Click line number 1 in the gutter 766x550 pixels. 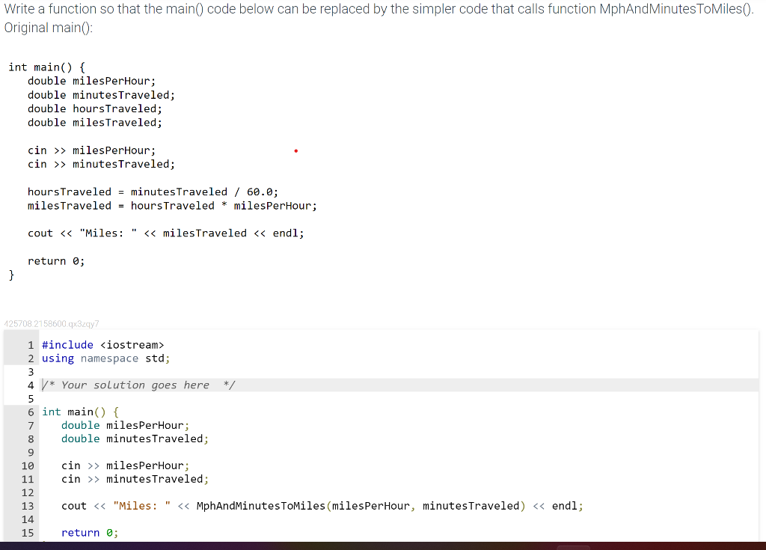tap(30, 344)
